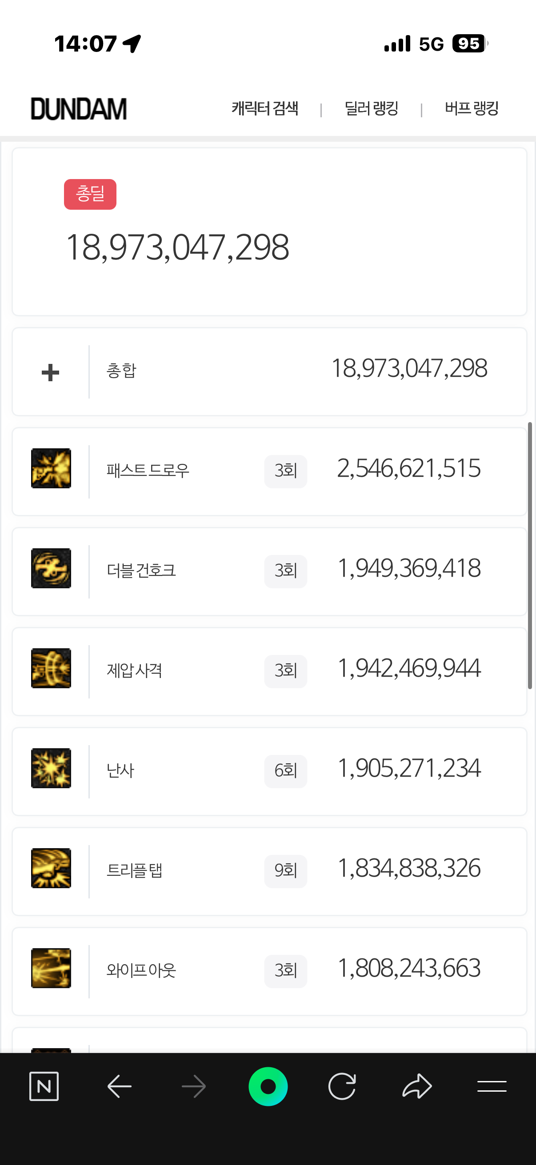This screenshot has width=536, height=1165.
Task: Reload the page with refresh icon
Action: (x=342, y=1086)
